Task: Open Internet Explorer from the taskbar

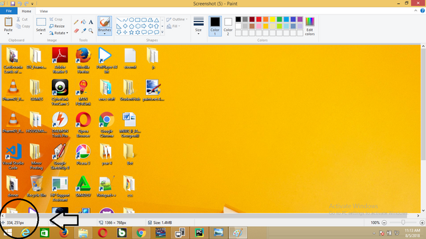Action: (25, 233)
